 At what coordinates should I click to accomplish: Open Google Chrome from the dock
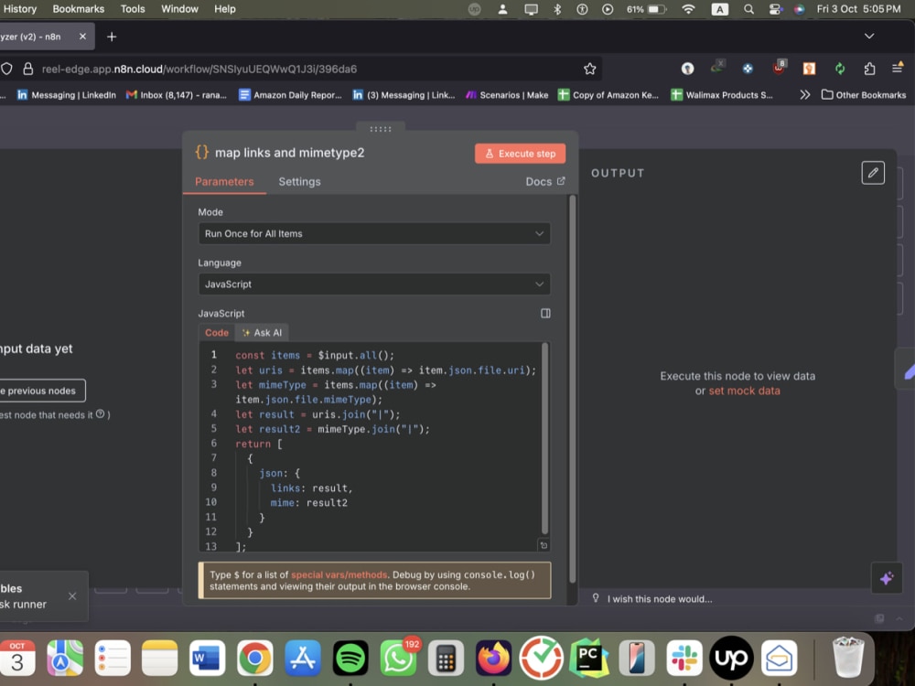[x=255, y=658]
